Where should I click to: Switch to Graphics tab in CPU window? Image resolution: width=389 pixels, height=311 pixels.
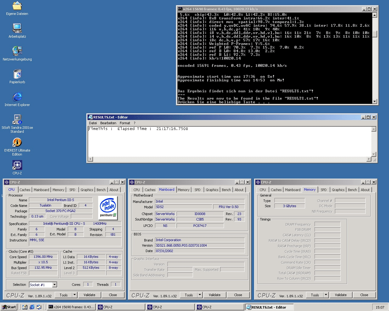87,190
